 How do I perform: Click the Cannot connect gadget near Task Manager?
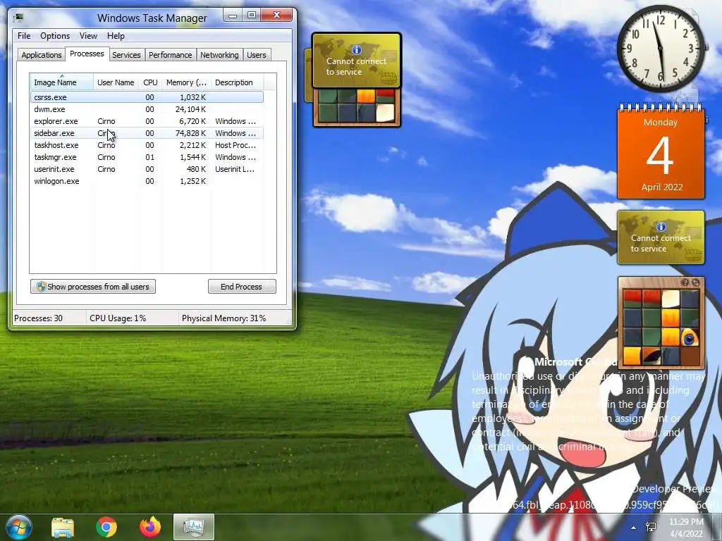point(356,61)
